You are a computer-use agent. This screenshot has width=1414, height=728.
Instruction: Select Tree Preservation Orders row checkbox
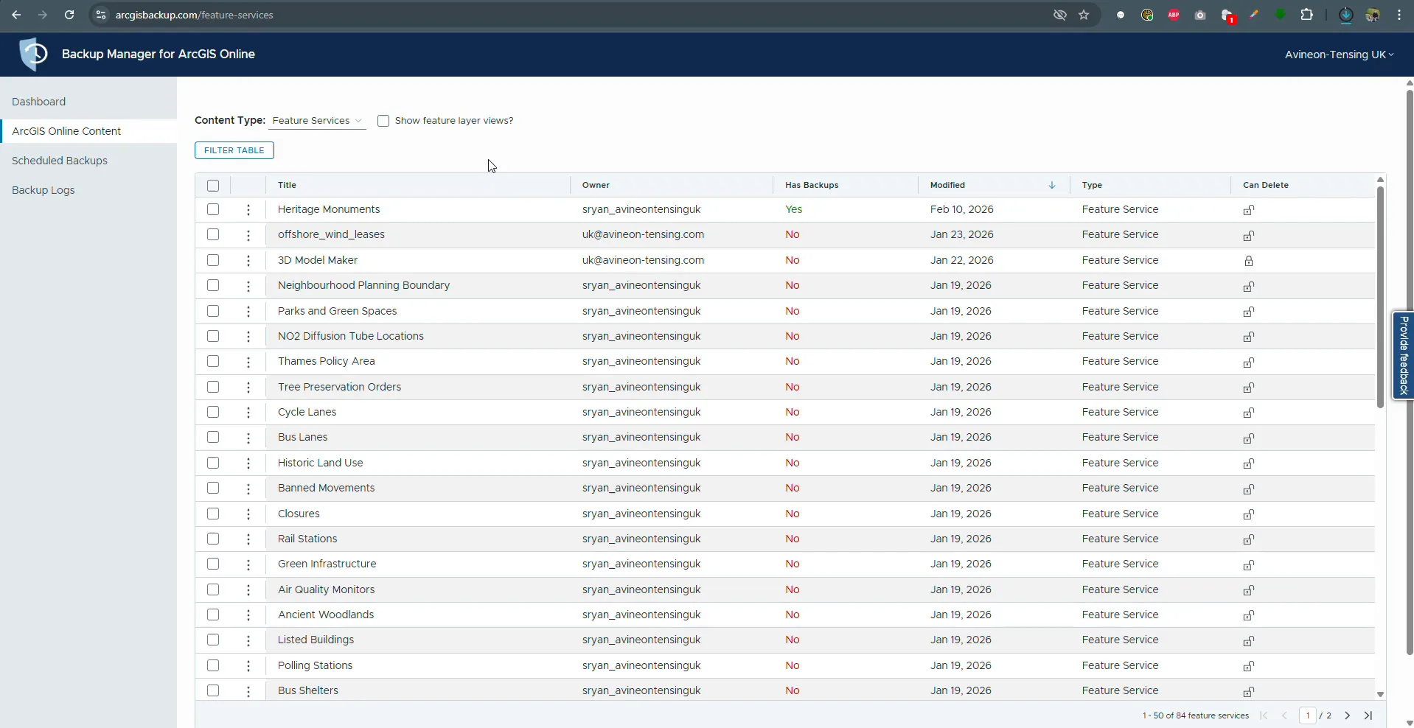coord(213,387)
